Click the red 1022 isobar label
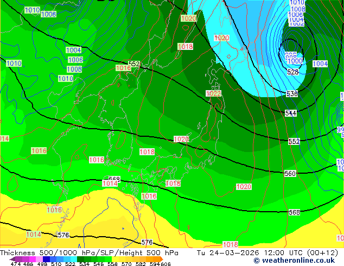Viewport: 344px width, 266px height. pos(213,94)
